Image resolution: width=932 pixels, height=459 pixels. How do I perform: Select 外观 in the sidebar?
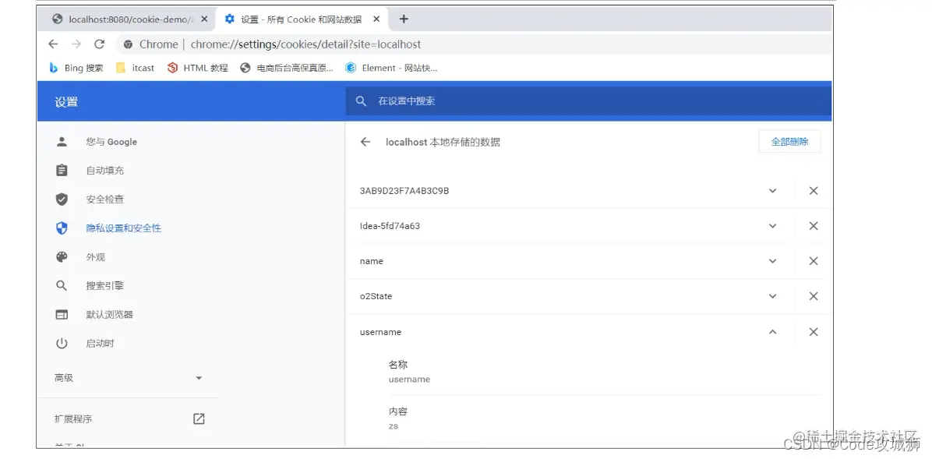pos(94,256)
